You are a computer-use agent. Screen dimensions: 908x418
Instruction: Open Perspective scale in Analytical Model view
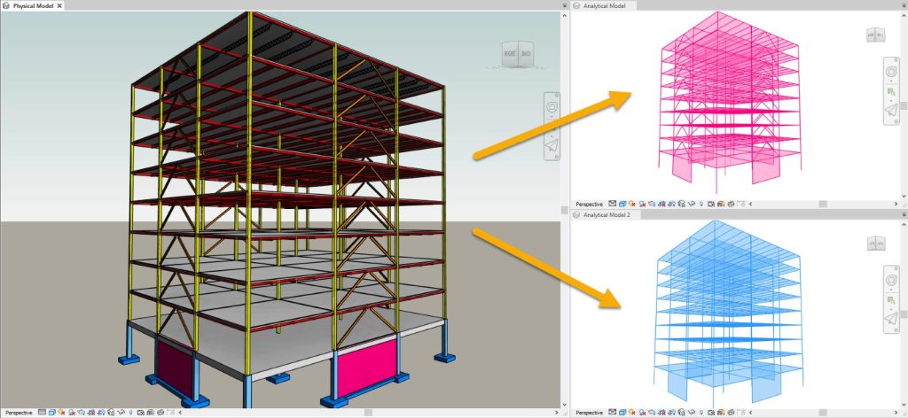pos(590,204)
